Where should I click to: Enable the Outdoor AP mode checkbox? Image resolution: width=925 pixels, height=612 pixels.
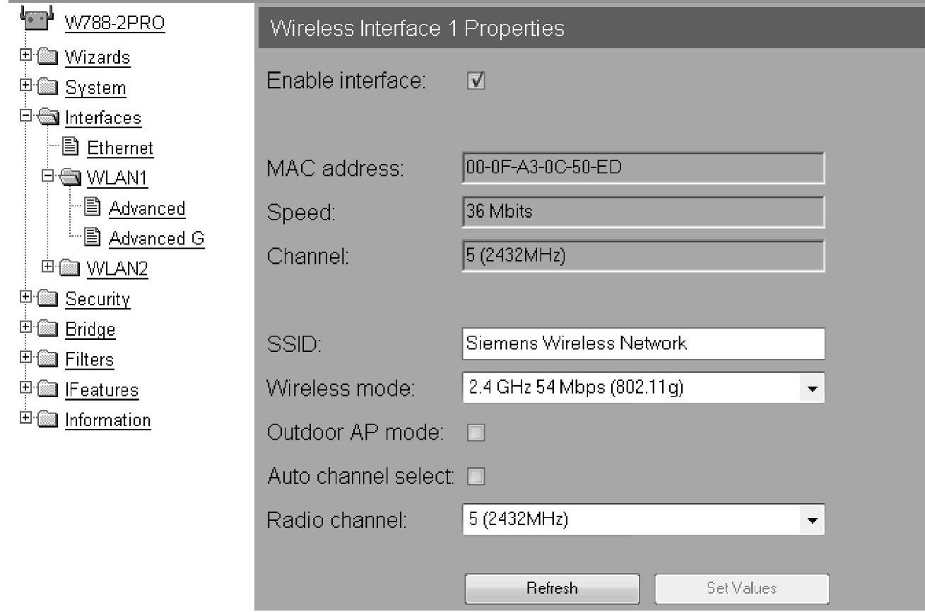[x=476, y=432]
